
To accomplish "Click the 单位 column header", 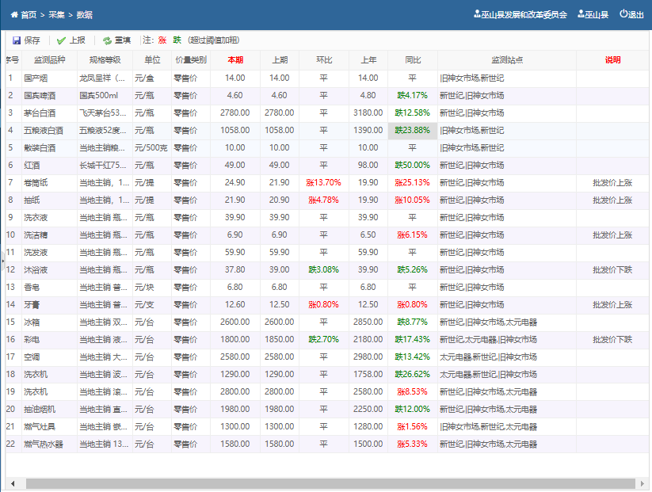I will click(152, 60).
